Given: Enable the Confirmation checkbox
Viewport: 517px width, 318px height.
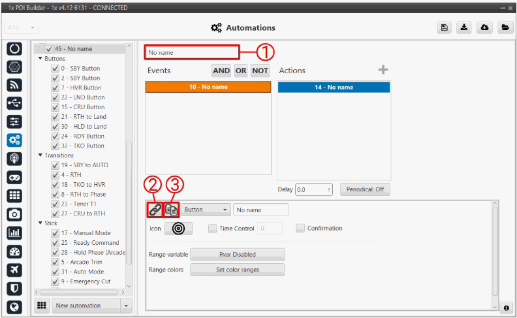Looking at the screenshot, I should click(300, 229).
